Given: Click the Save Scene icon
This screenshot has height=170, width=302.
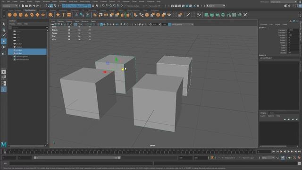Looking at the screenshot, I should pyautogui.click(x=30, y=6).
